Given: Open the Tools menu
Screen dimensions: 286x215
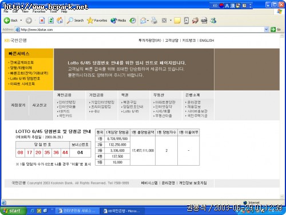Looking at the screenshot, I should (x=53, y=11).
